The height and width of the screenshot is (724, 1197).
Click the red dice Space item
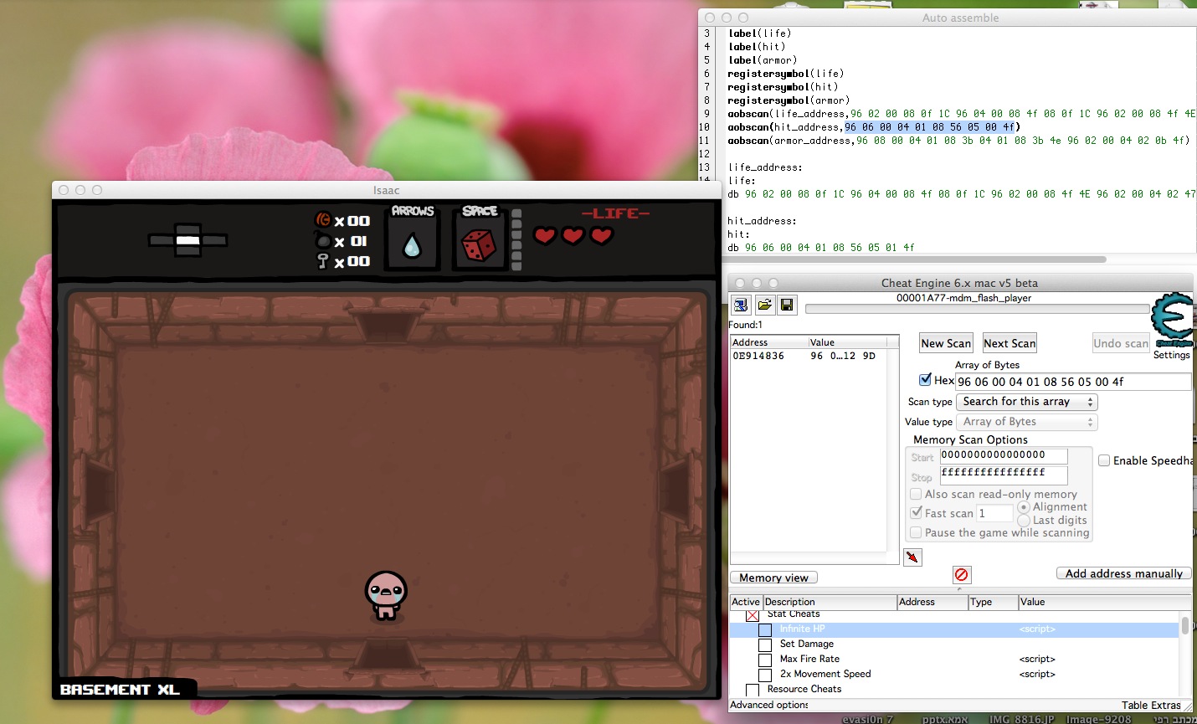pos(479,245)
